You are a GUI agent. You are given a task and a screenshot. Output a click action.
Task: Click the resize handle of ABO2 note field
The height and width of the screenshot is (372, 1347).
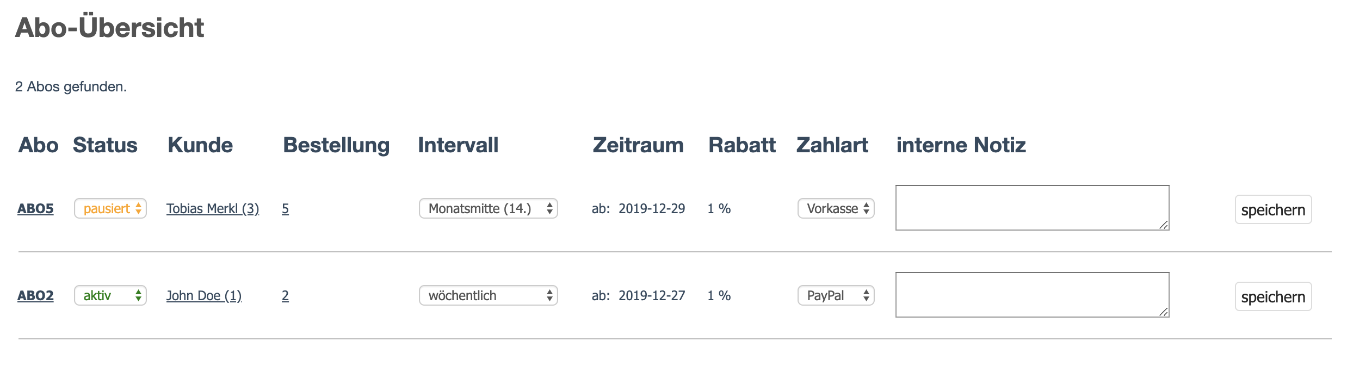1164,312
